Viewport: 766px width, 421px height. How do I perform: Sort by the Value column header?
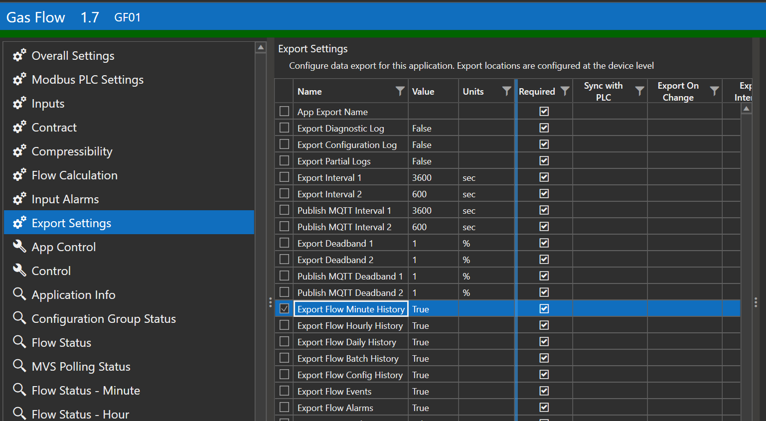pyautogui.click(x=423, y=92)
